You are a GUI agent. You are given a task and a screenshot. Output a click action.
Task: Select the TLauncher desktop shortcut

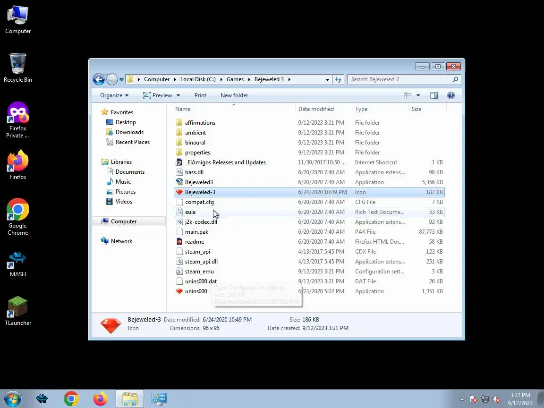[17, 311]
